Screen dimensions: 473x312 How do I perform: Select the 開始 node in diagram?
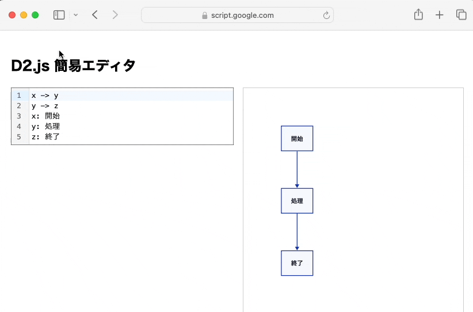point(297,139)
